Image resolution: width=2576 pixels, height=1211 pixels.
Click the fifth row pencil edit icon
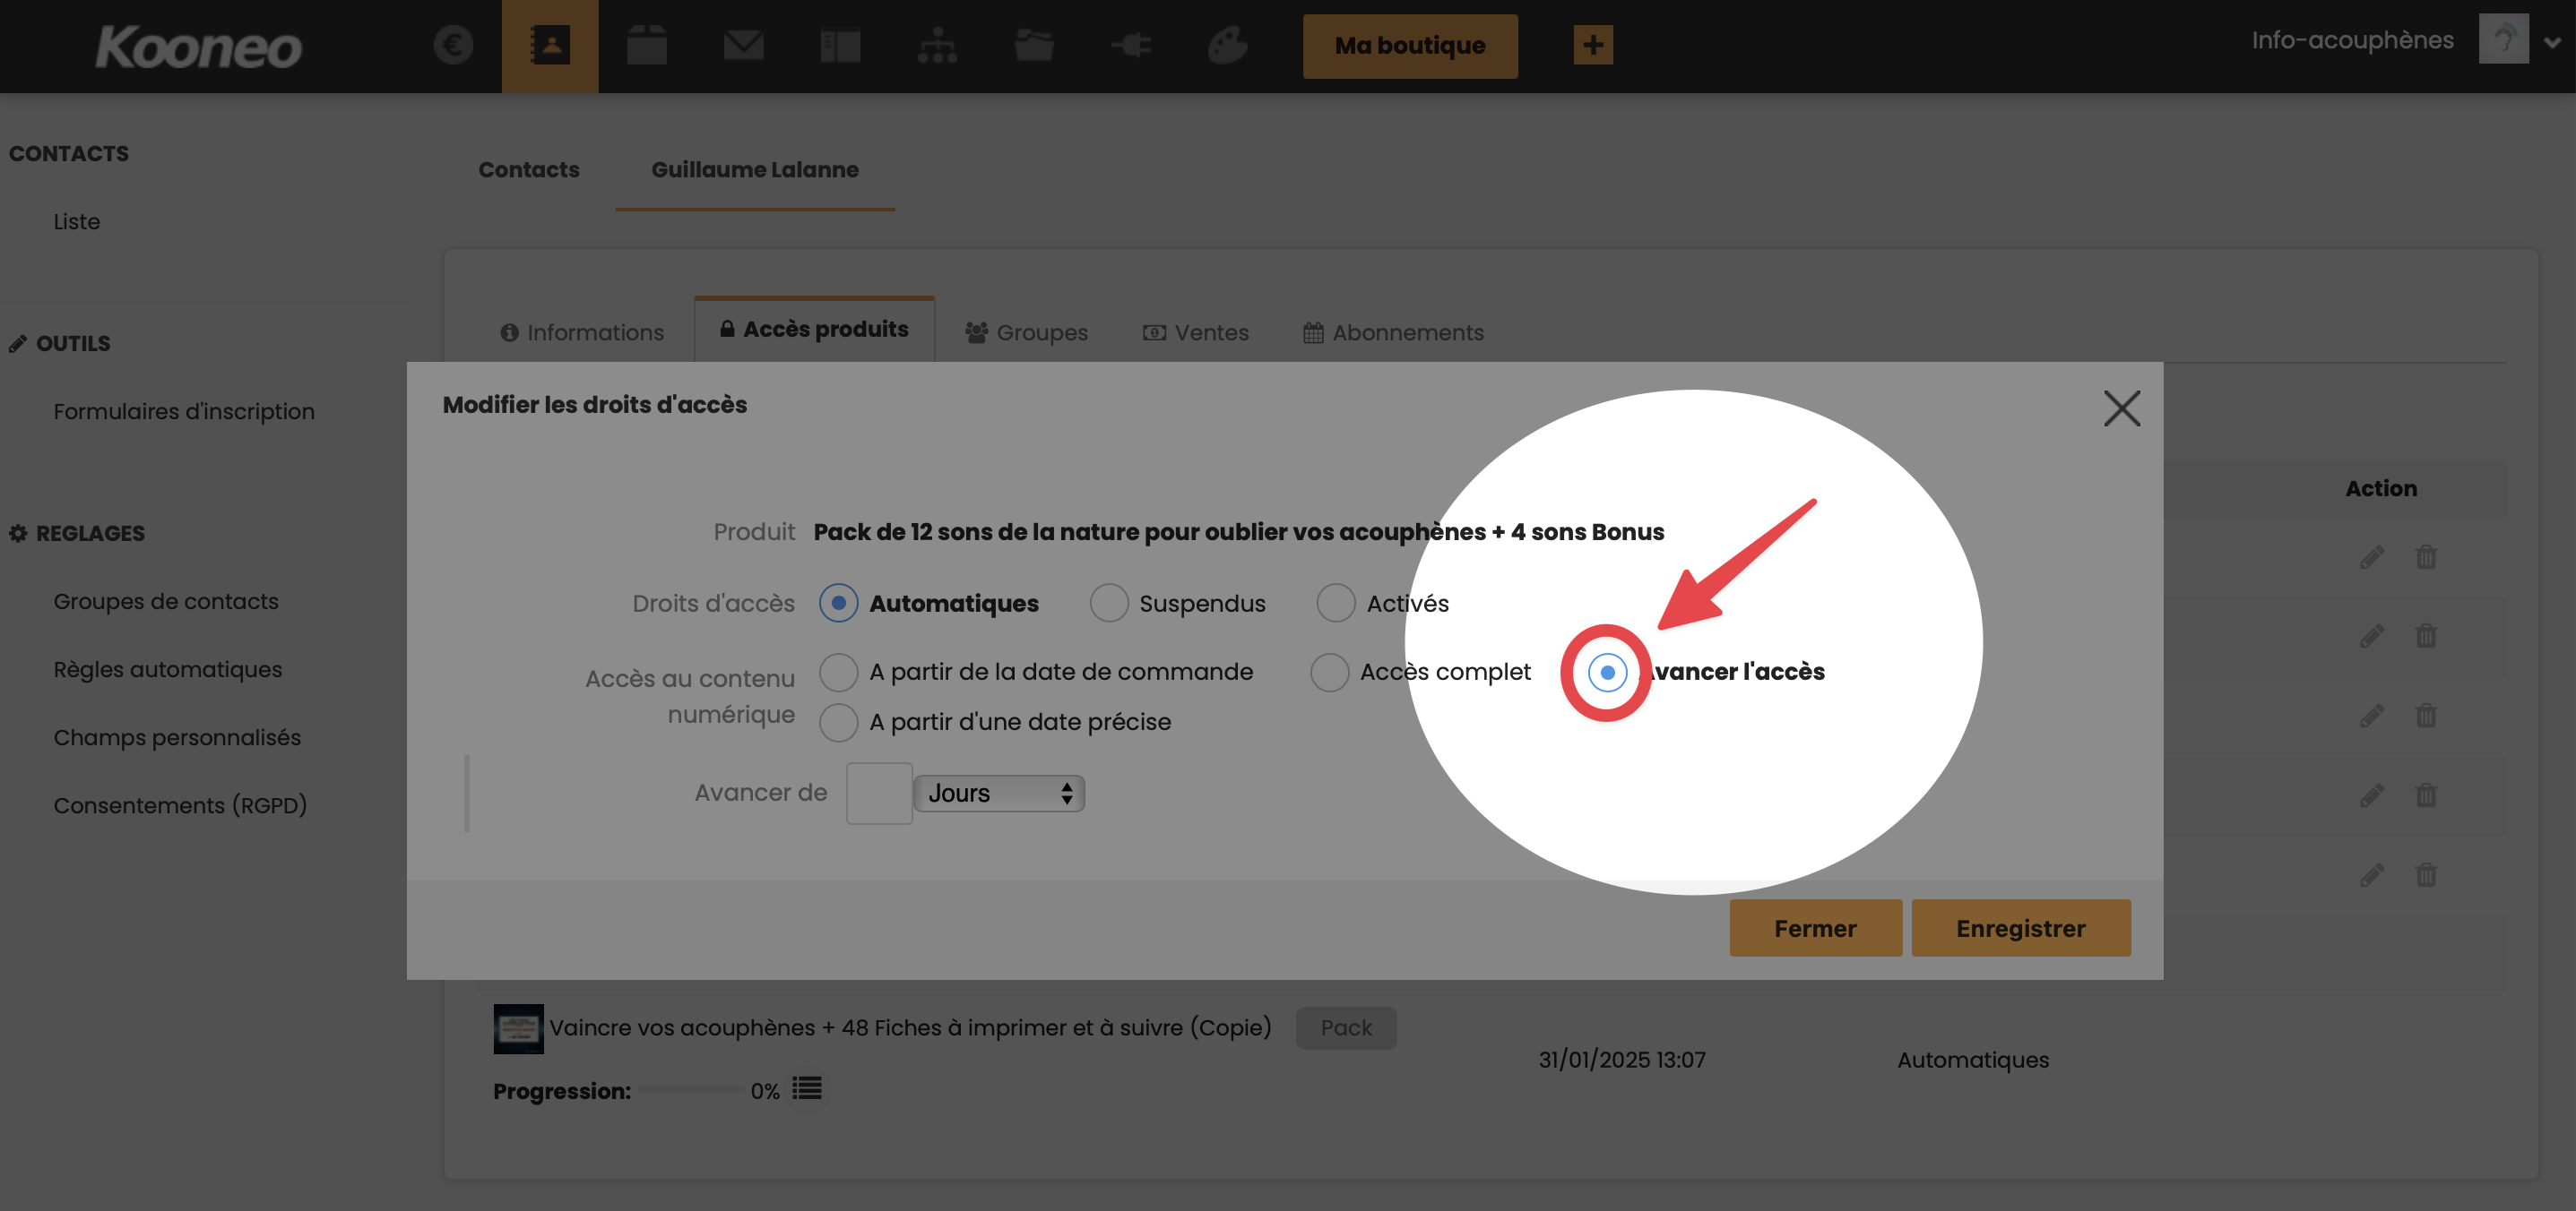[x=2372, y=875]
